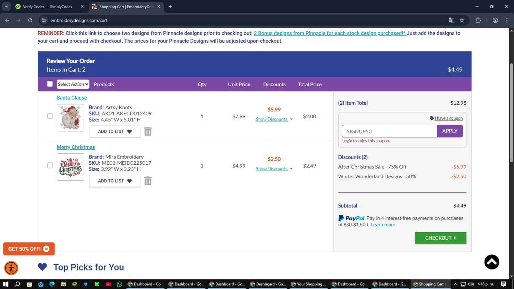Open the Merry Christmas product link
Image resolution: width=514 pixels, height=289 pixels.
76,147
